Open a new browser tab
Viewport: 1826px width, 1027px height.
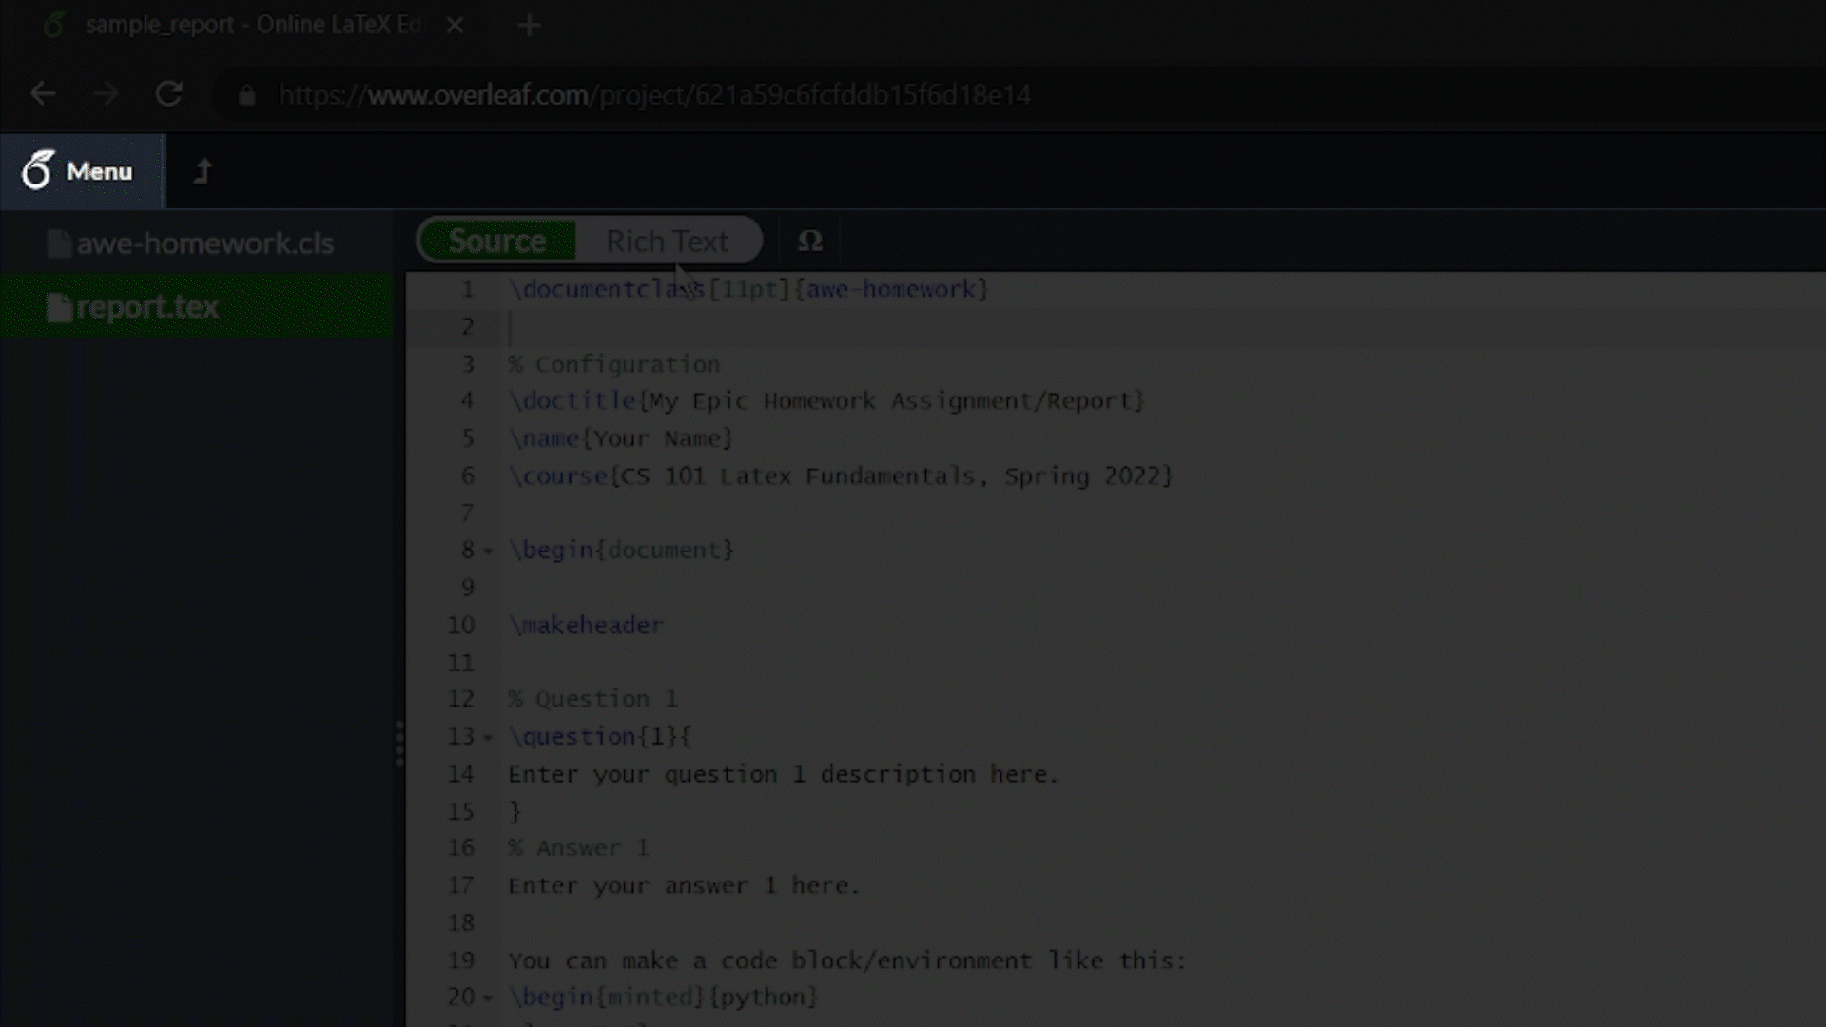pyautogui.click(x=530, y=25)
